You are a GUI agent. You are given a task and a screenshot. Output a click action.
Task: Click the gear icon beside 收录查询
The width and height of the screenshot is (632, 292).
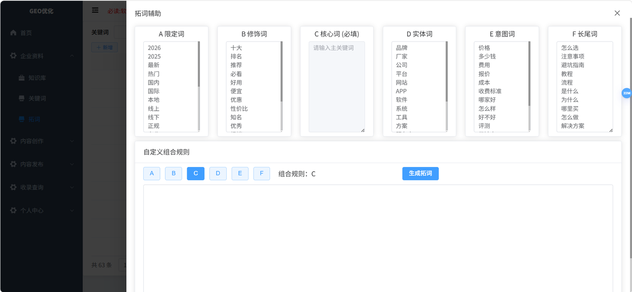coord(13,187)
